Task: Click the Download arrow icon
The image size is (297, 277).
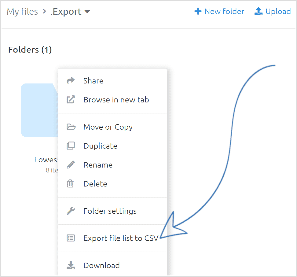Action: [71, 265]
